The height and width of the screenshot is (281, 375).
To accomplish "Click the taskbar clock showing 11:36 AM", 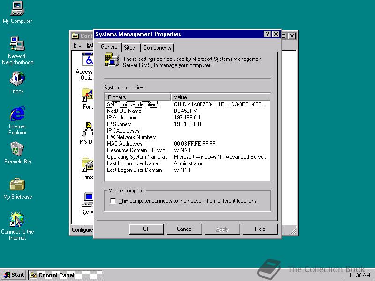I will pyautogui.click(x=359, y=275).
